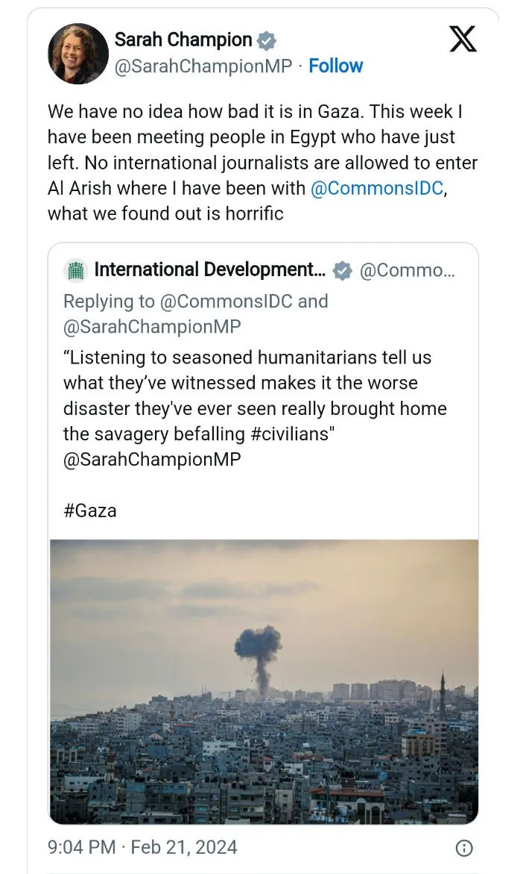Click the truncated @Commo... handle
Screen dimensions: 526x874
click(408, 270)
